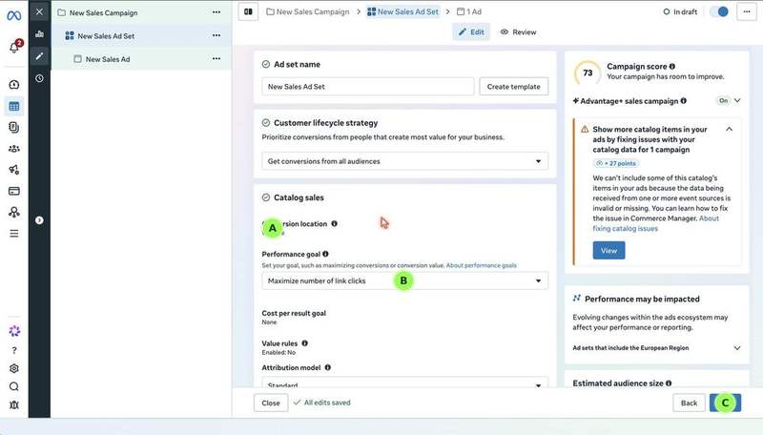Close the editor with the X icon

pos(39,11)
